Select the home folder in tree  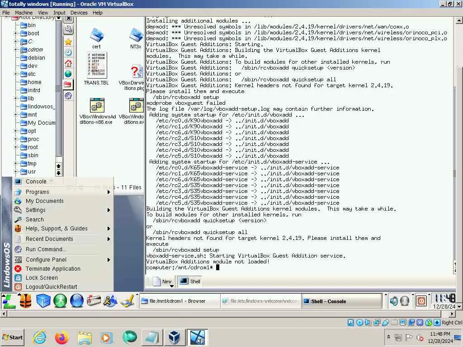pyautogui.click(x=31, y=82)
